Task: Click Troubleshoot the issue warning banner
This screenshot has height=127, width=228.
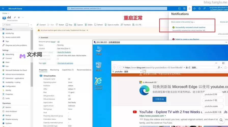Action: pos(79,30)
